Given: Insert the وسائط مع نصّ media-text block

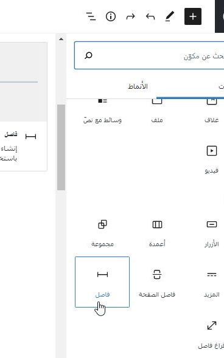Looking at the screenshot, I should click(x=102, y=113).
